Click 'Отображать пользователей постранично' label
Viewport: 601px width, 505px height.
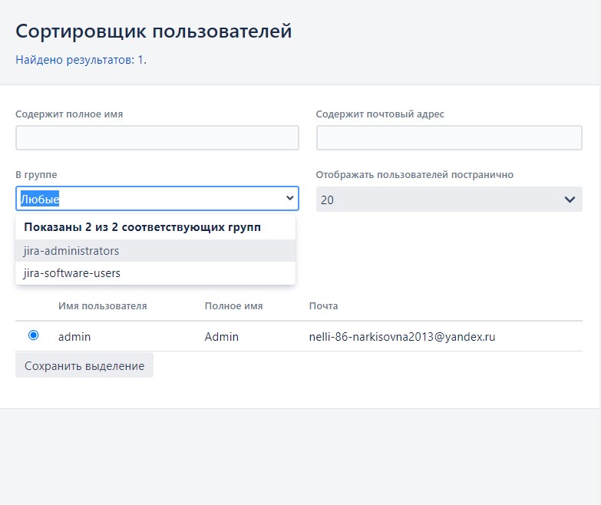tap(414, 175)
